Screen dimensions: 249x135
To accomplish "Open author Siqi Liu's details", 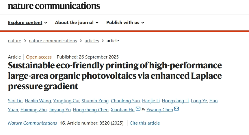I will pos(15,101).
